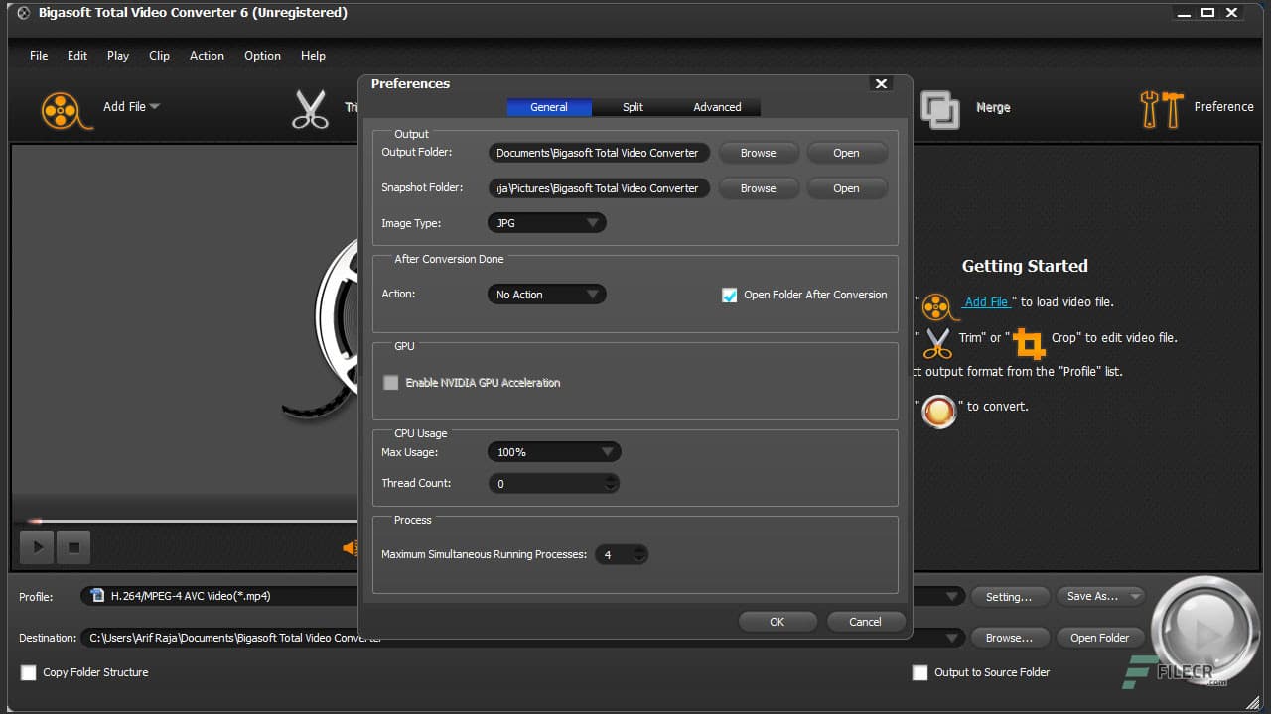Switch to the Advanced tab
1271x714 pixels.
pyautogui.click(x=717, y=106)
